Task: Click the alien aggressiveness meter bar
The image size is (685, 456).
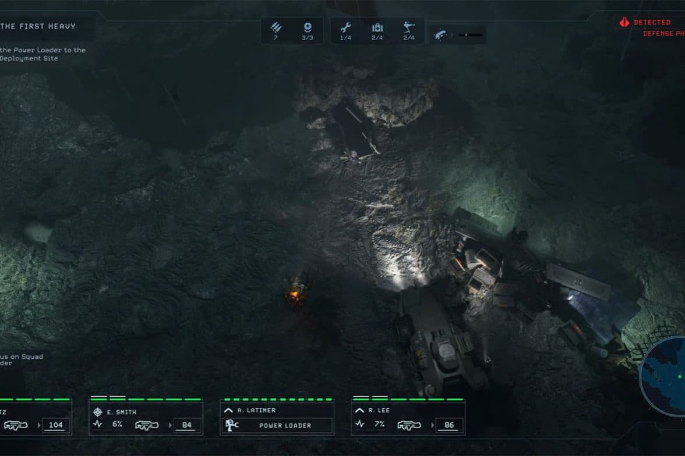Action: (x=471, y=34)
